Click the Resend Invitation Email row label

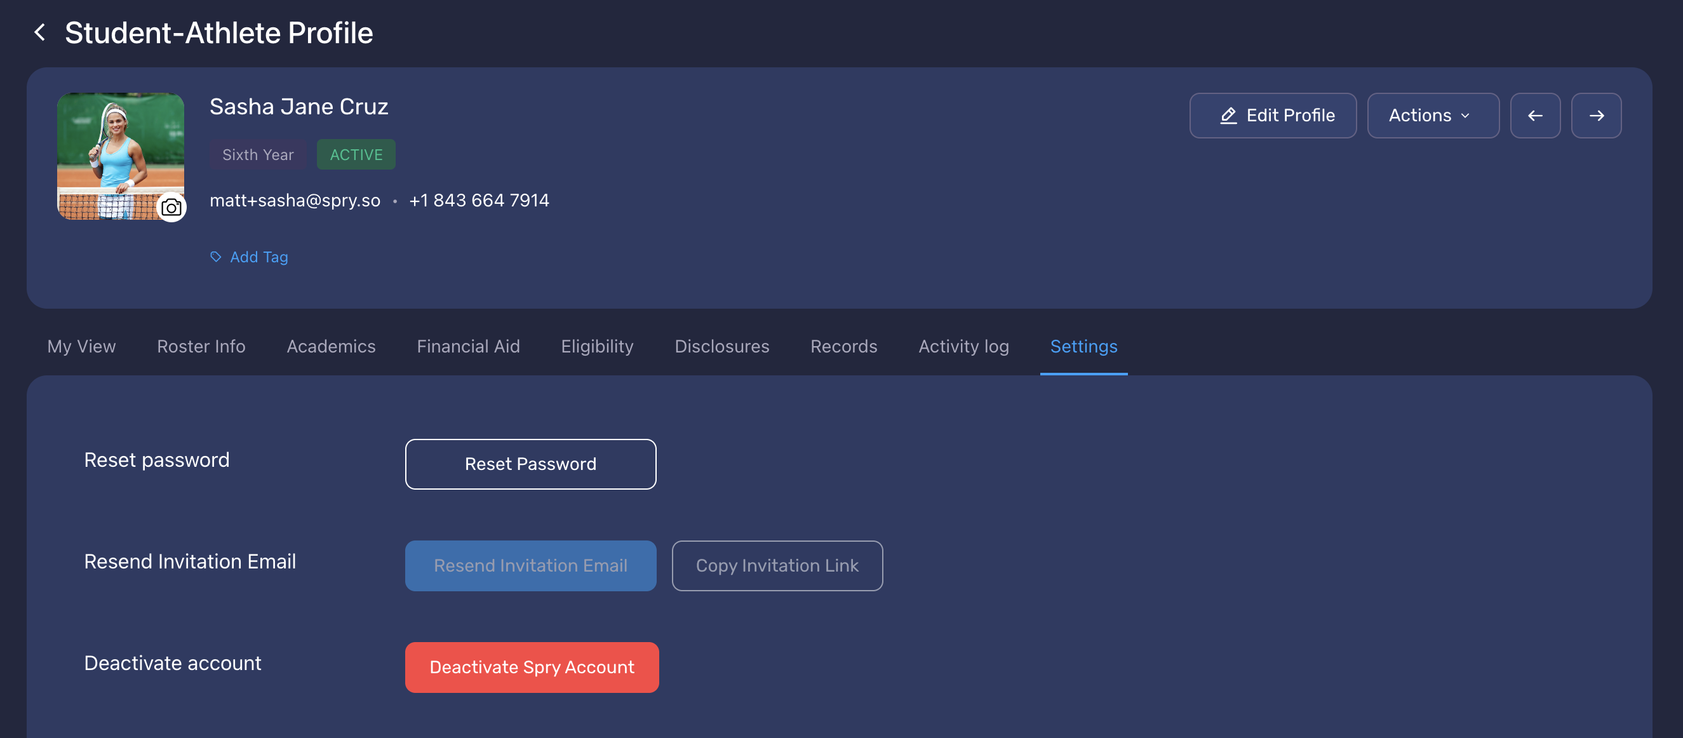(190, 561)
